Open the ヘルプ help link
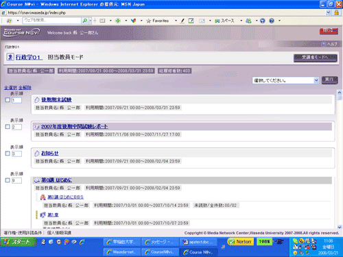The image size is (343, 257). (329, 44)
